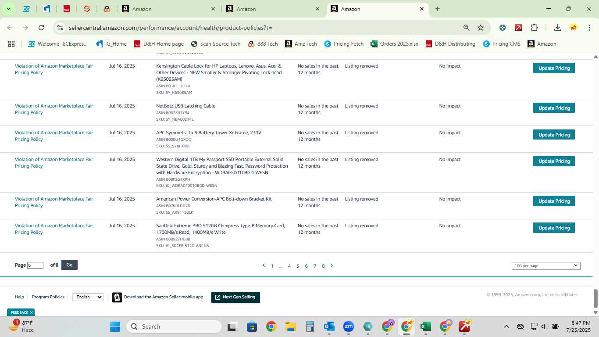
Task: Open Pricing Fetch bookmark
Action: pos(344,44)
